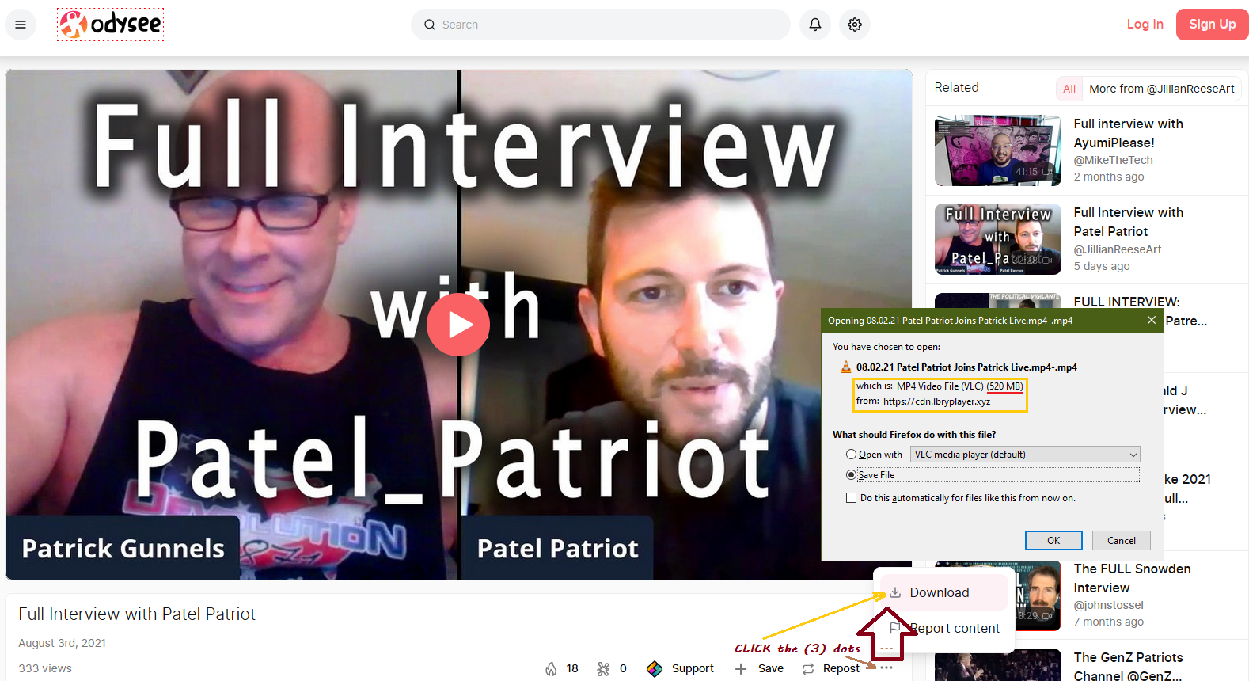Open The FULL Snowden Interview title
This screenshot has width=1249, height=681.
pyautogui.click(x=1132, y=578)
